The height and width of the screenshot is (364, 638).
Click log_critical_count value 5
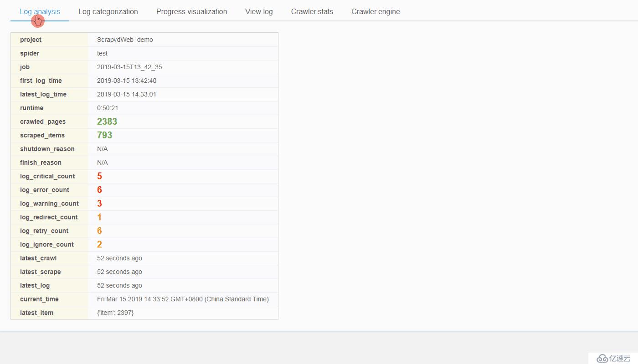[99, 176]
